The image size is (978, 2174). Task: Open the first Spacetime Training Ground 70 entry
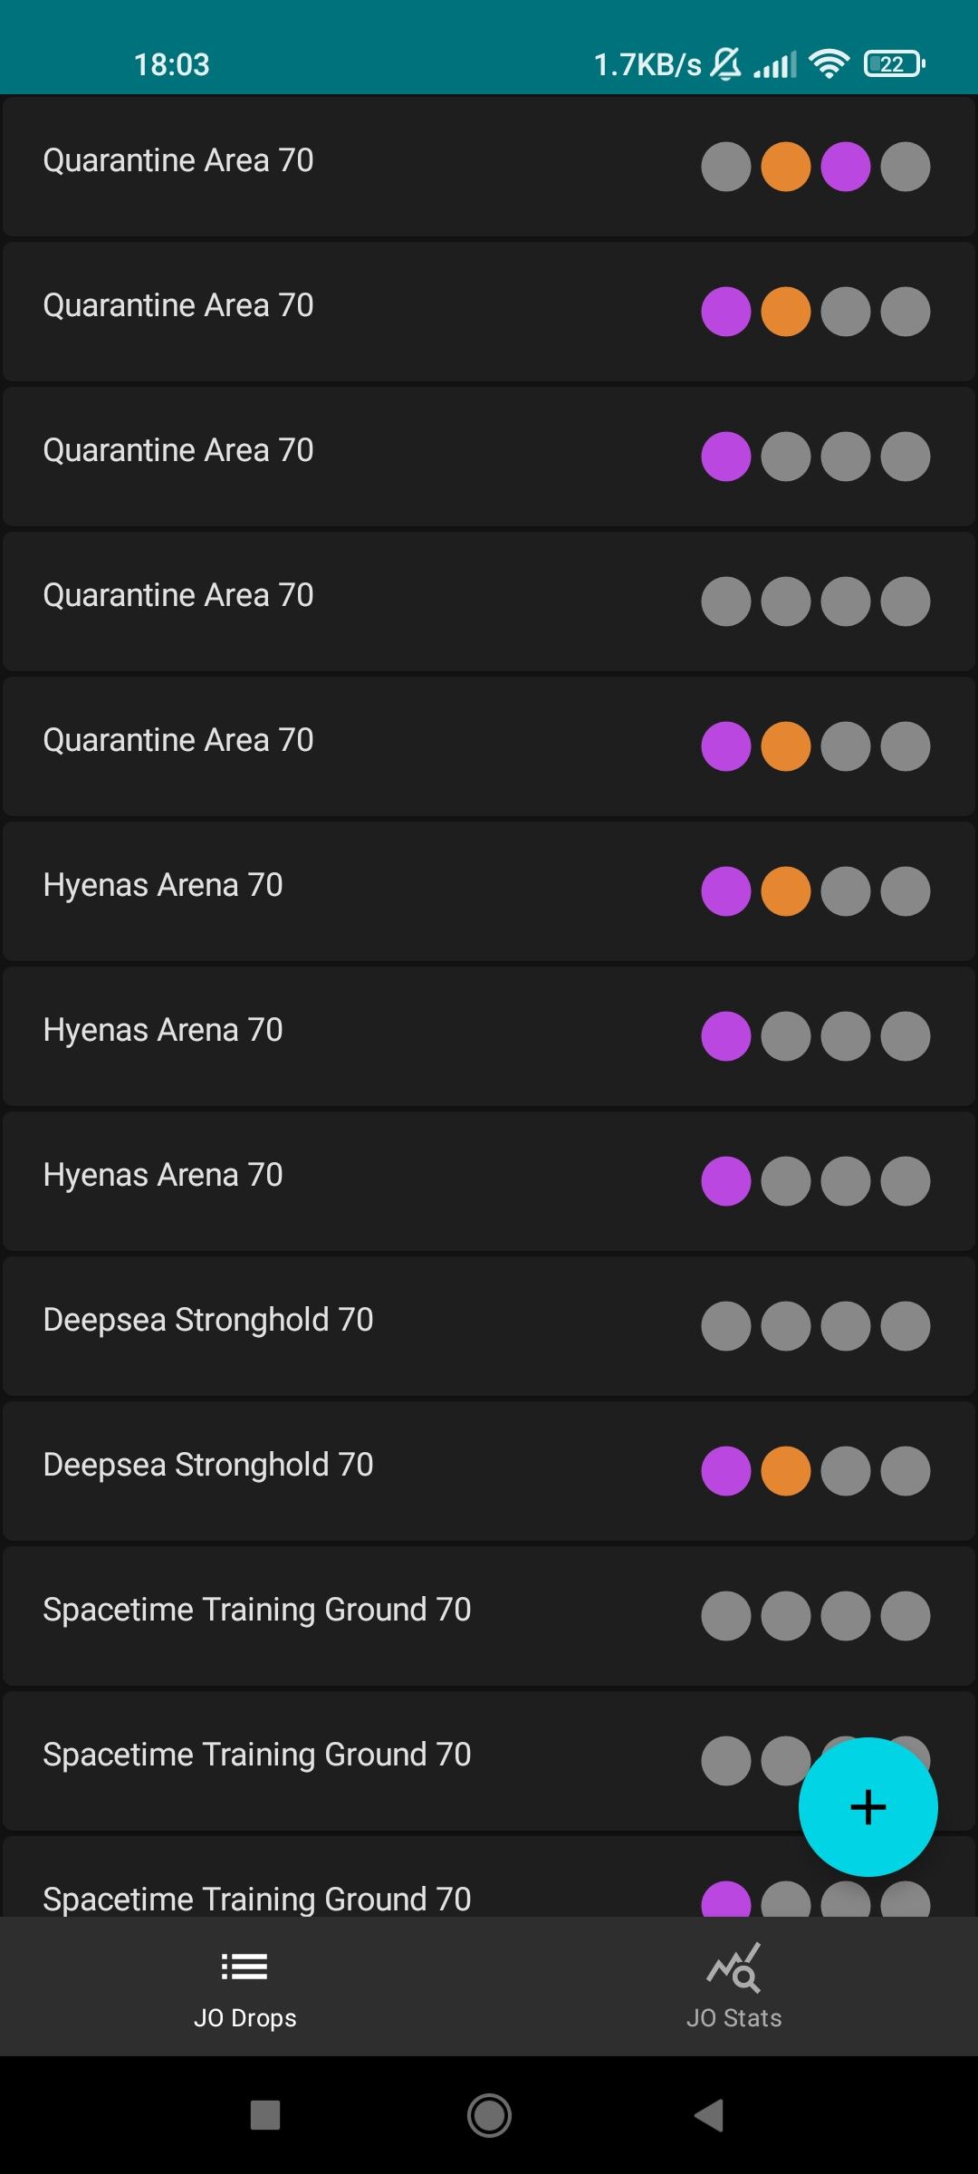[x=489, y=1616]
